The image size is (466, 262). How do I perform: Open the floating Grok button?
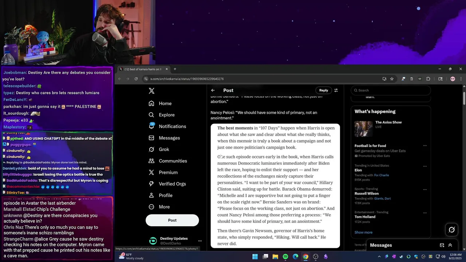452,230
